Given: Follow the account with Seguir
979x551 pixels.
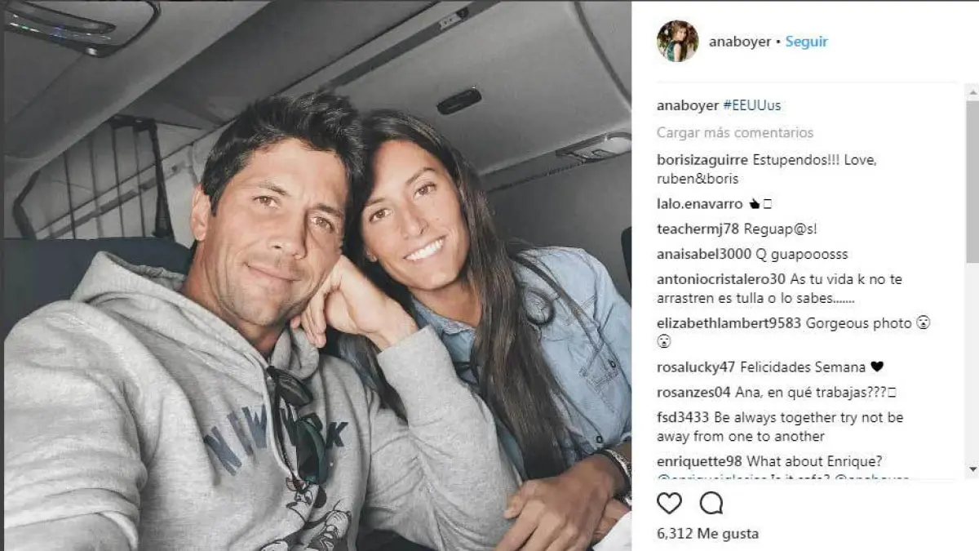Looking at the screenshot, I should point(806,42).
